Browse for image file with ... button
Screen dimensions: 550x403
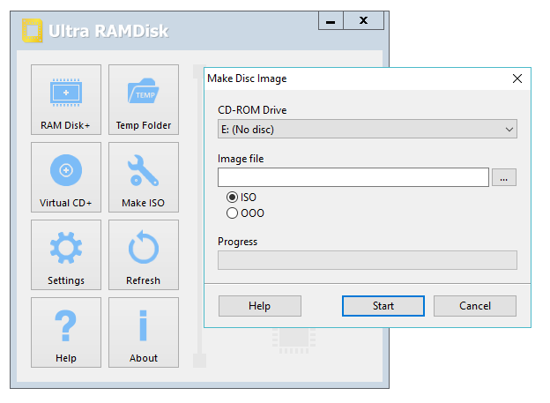click(x=504, y=177)
